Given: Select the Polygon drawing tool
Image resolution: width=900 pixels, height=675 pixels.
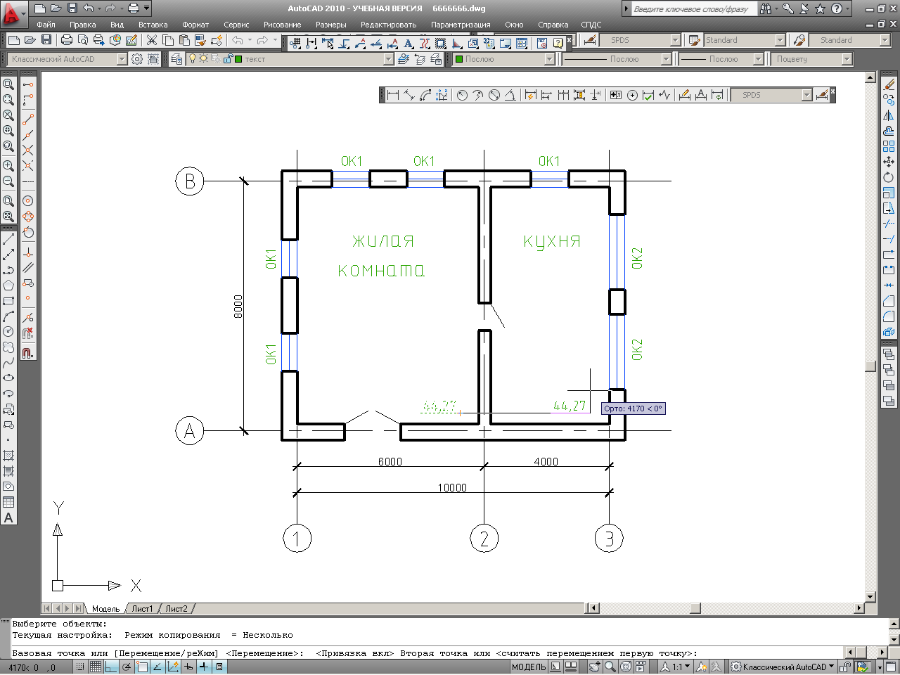Looking at the screenshot, I should (8, 285).
